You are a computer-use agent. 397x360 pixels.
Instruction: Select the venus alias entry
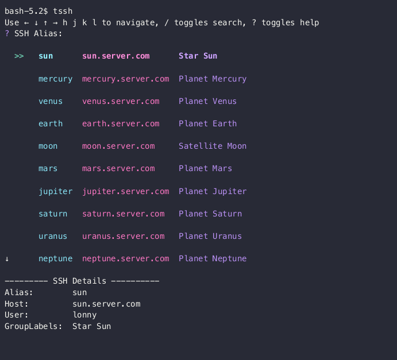pyautogui.click(x=51, y=102)
